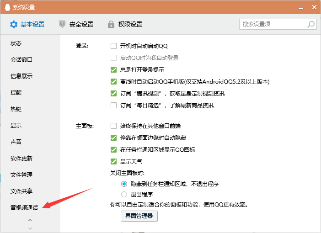Select 信息展示 in the sidebar
Screen dimensions: 321x233
pyautogui.click(x=21, y=76)
